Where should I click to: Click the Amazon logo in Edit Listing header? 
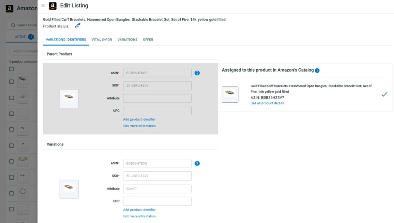[53, 6]
